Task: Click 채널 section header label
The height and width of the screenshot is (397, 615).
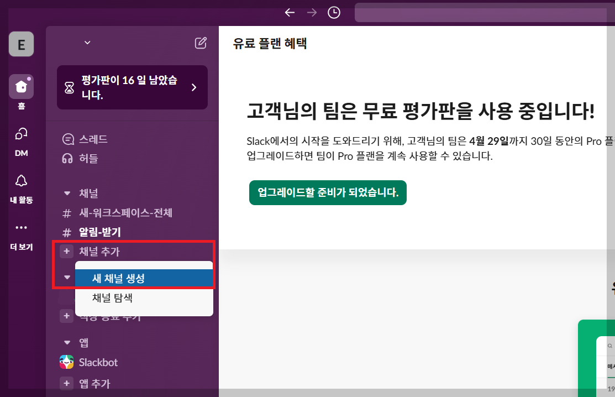Action: pyautogui.click(x=88, y=193)
